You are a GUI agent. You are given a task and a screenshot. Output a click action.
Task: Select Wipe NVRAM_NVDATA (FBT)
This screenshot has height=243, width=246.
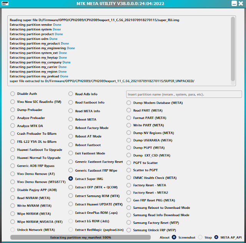pyautogui.click(x=13, y=222)
